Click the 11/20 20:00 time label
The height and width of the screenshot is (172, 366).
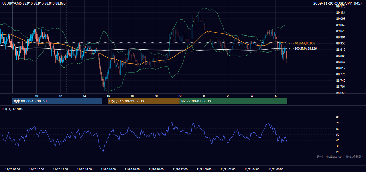(156, 169)
